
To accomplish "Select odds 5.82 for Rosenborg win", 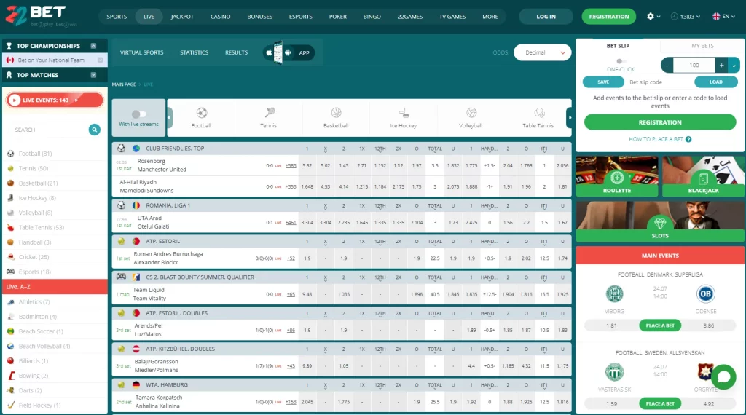I will click(307, 165).
